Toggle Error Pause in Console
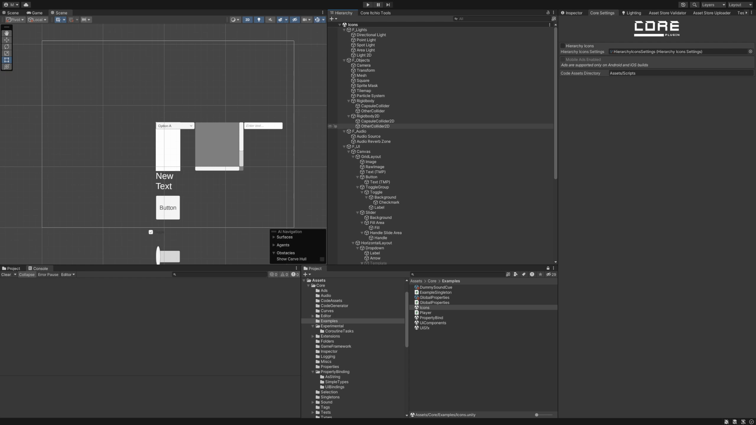The height and width of the screenshot is (425, 756). point(48,274)
